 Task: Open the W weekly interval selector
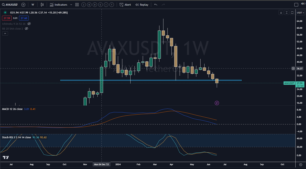point(33,5)
